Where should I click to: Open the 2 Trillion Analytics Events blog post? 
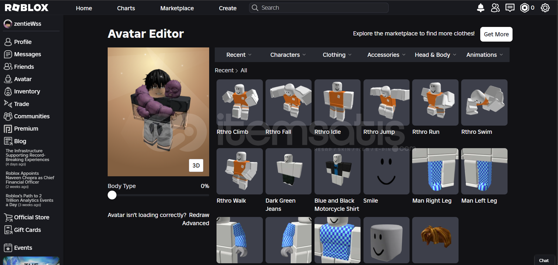[x=29, y=200]
